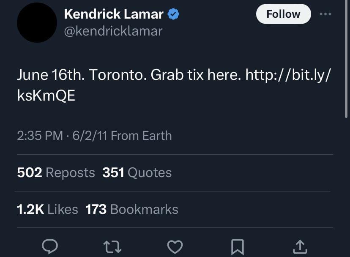Open the three-dot more options menu
350x257 pixels.
coord(325,14)
